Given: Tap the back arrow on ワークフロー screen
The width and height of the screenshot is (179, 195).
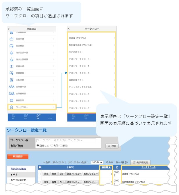Looking at the screenshot, I should point(69,29).
